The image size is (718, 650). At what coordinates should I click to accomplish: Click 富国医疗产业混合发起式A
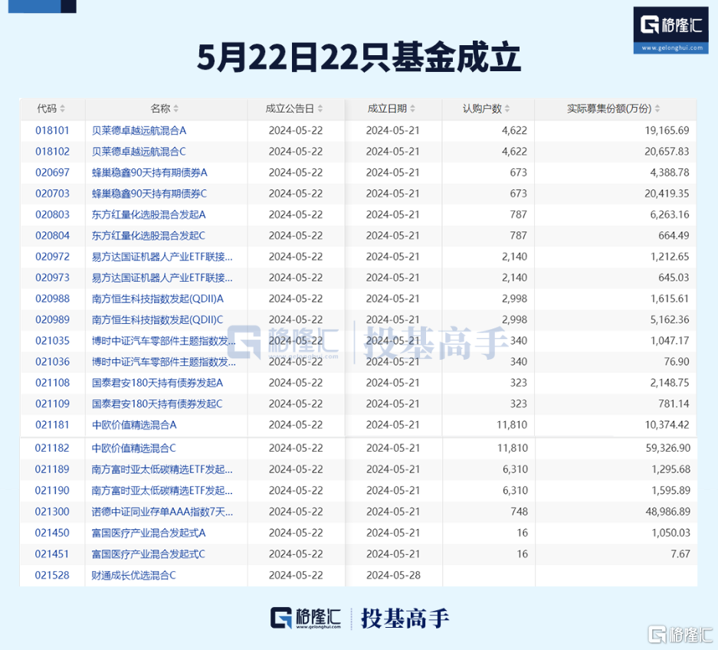[x=149, y=533]
